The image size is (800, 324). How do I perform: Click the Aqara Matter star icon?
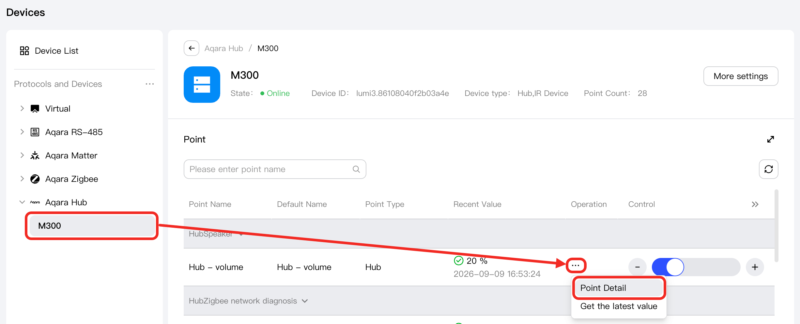click(x=35, y=155)
